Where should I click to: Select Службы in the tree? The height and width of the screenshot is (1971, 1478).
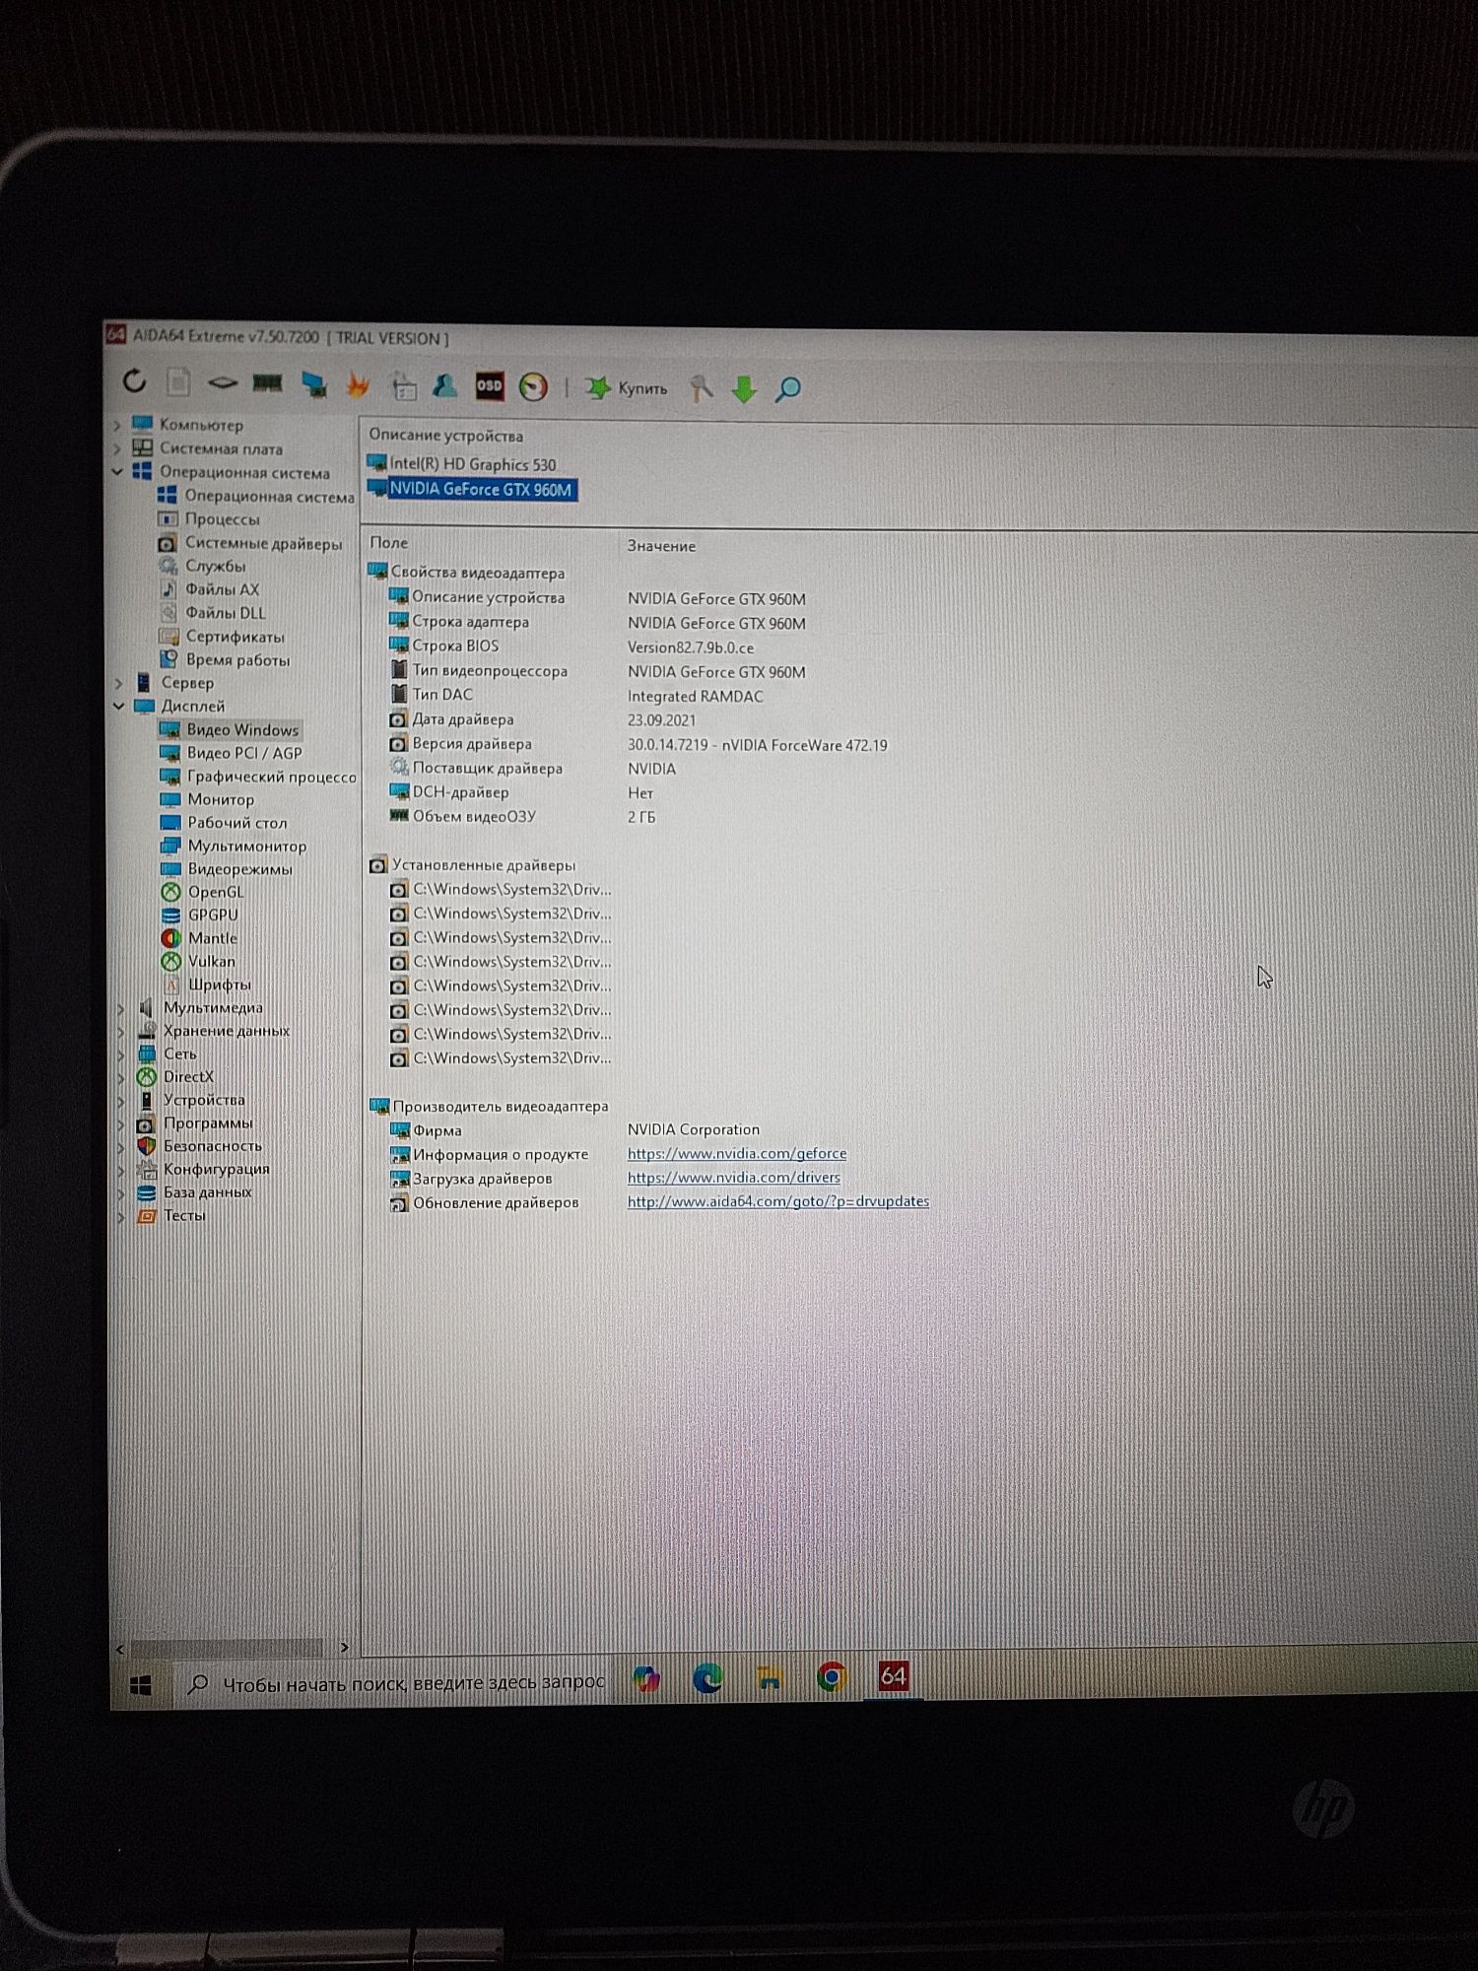[x=215, y=566]
